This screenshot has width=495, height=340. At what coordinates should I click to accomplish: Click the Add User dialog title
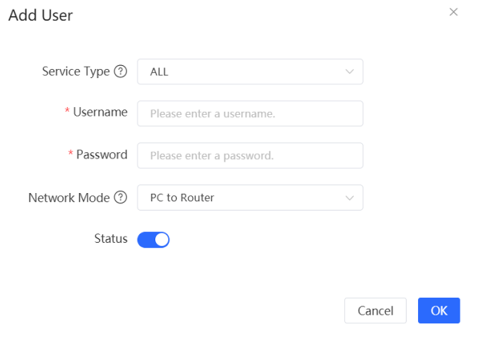pos(40,15)
